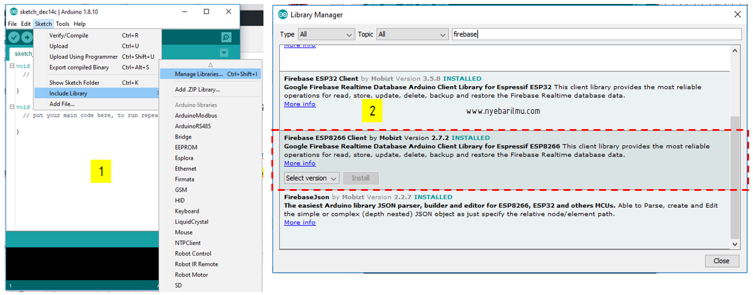This screenshot has width=753, height=295.
Task: Select Robot IR Remote library
Action: click(210, 264)
